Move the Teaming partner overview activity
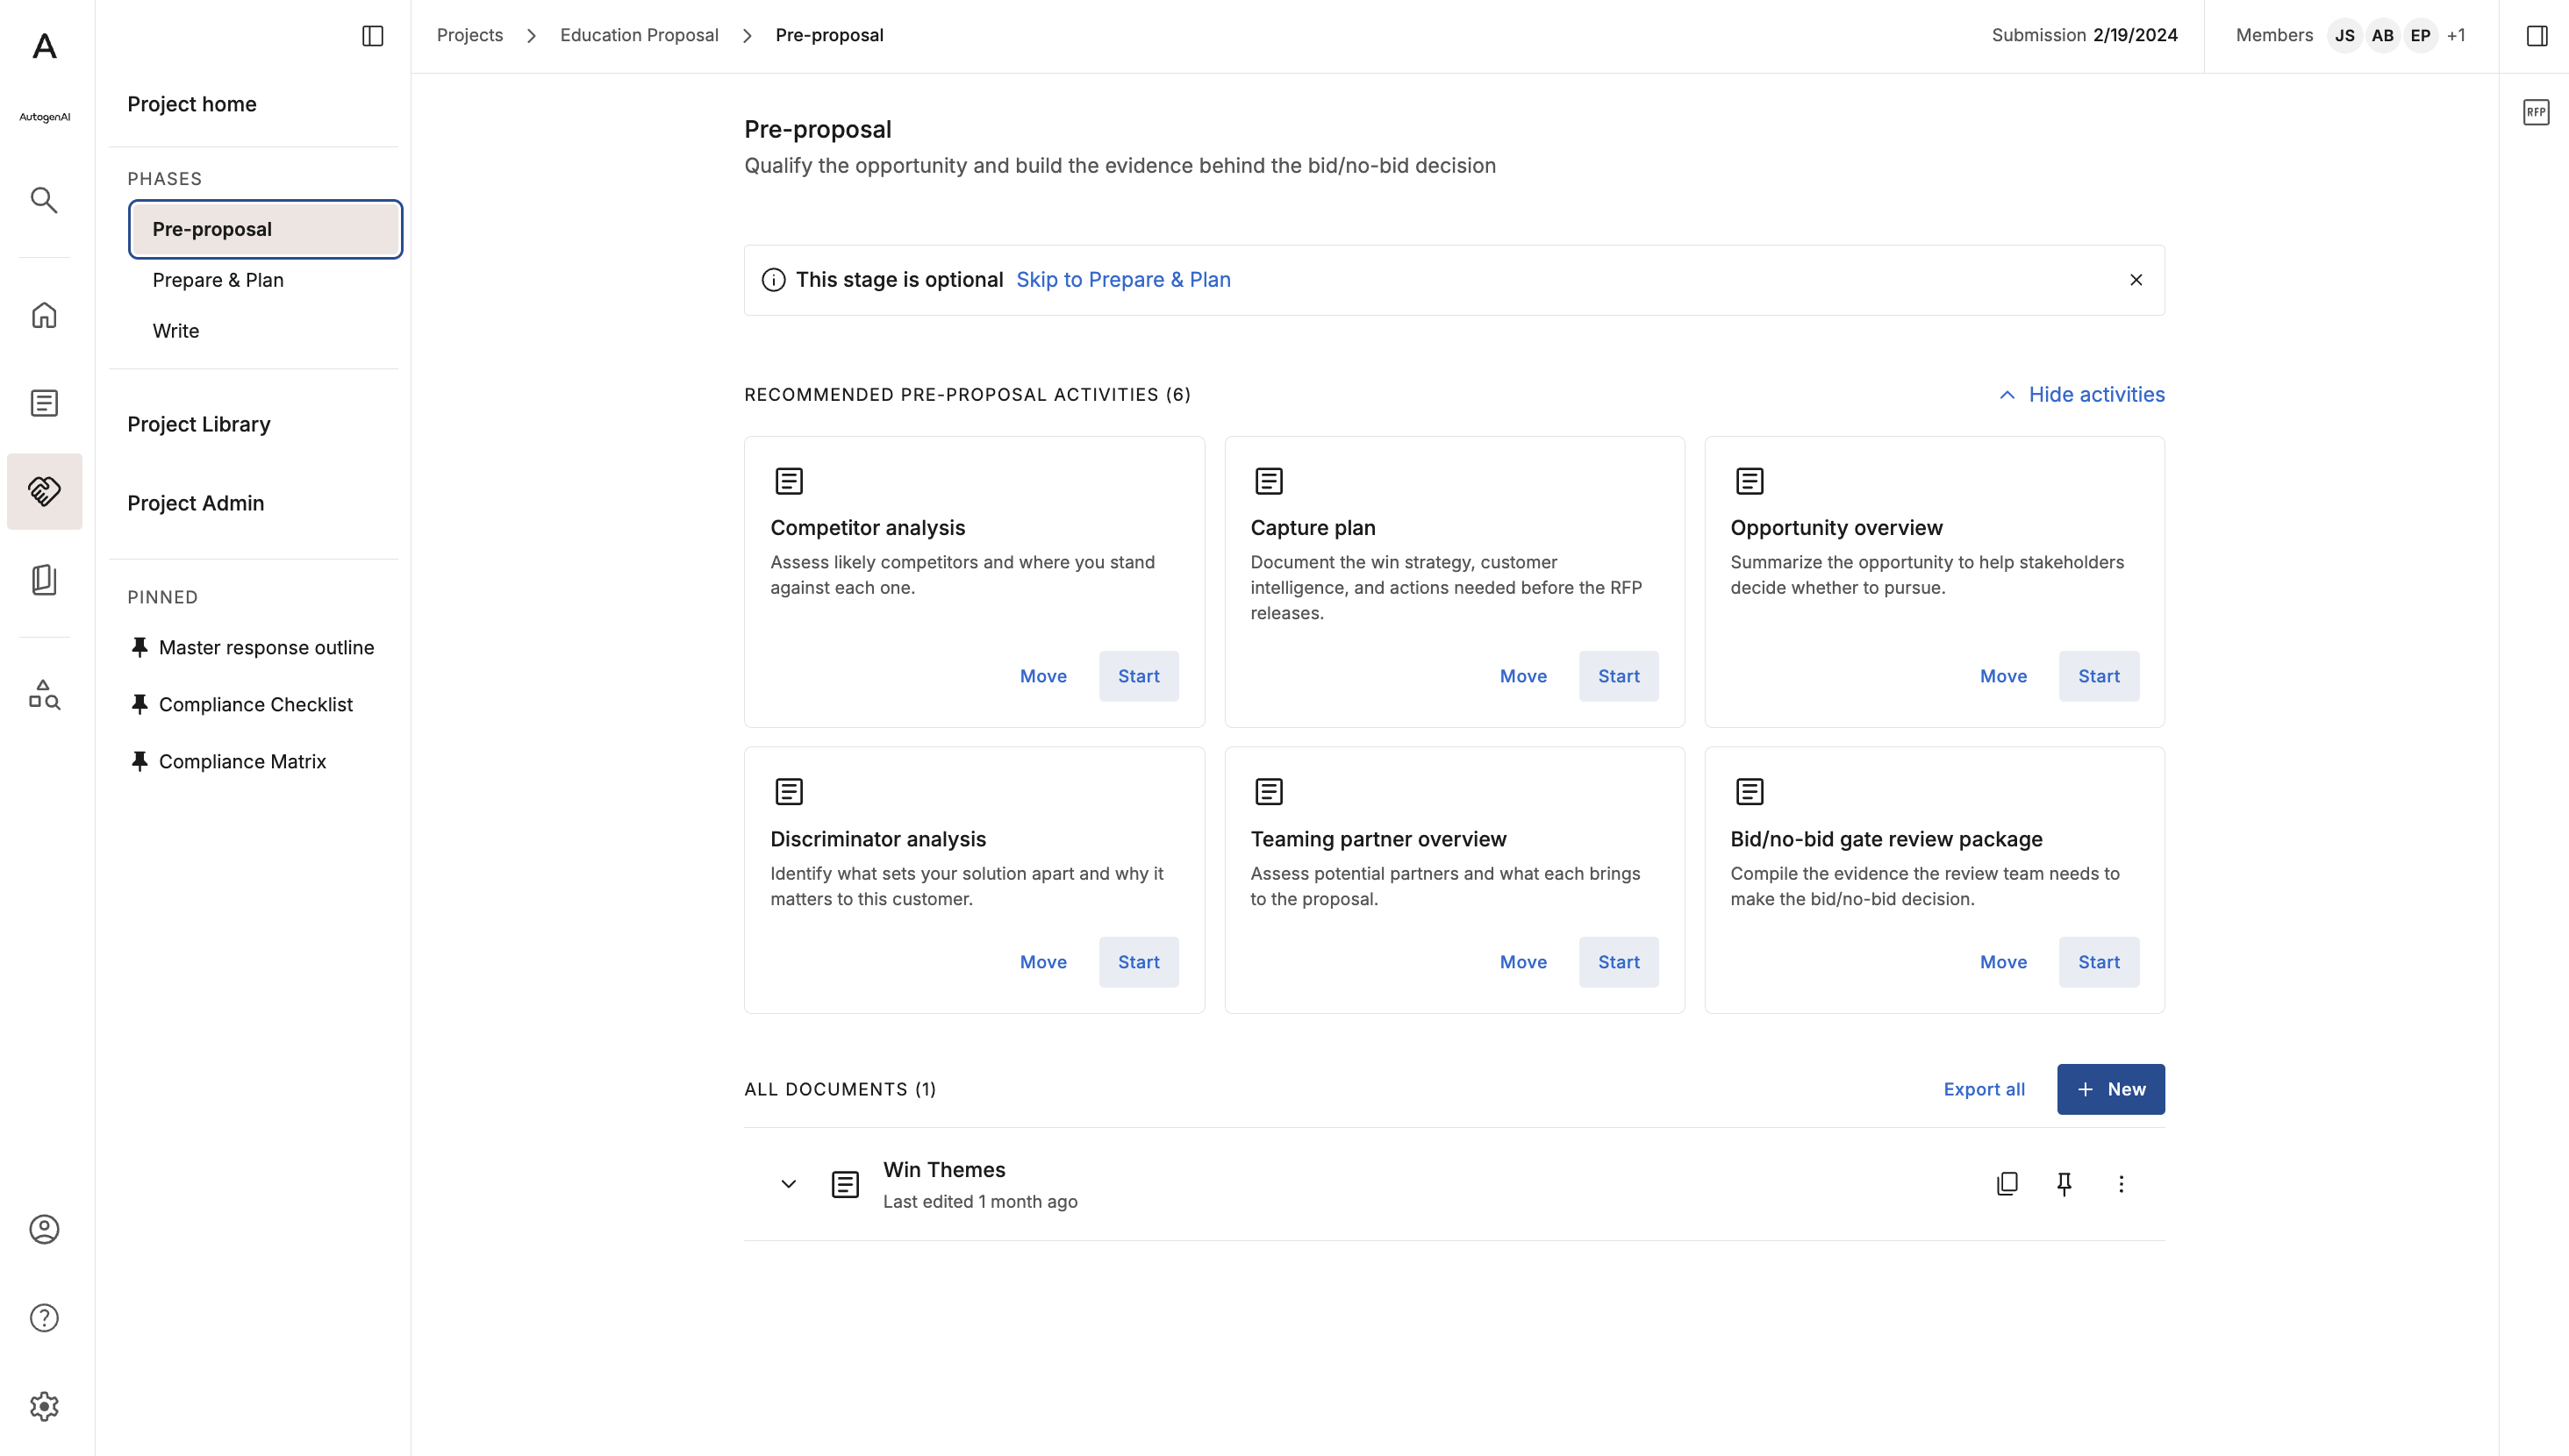Viewport: 2569px width, 1456px height. 1523,962
